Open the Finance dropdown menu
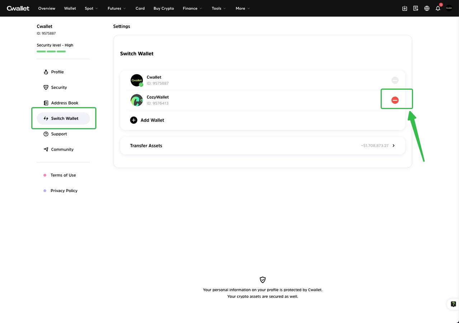The image size is (459, 323). [192, 8]
